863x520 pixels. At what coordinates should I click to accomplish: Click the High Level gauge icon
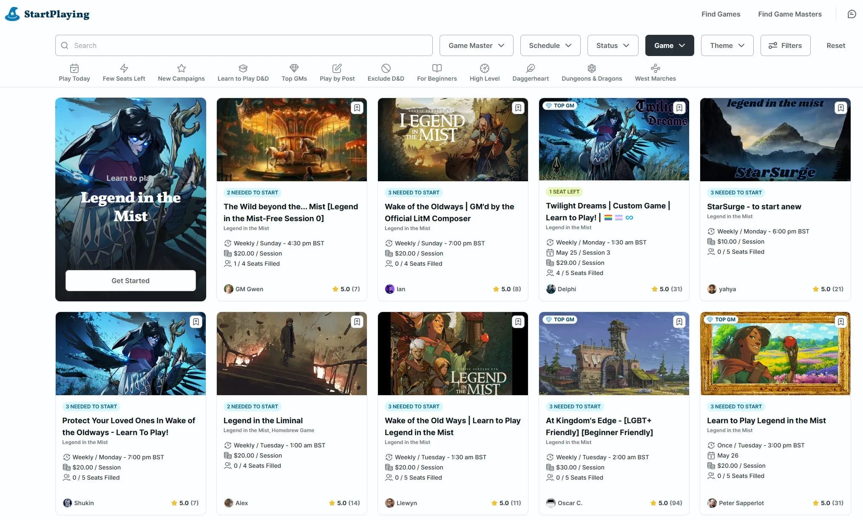click(x=485, y=68)
